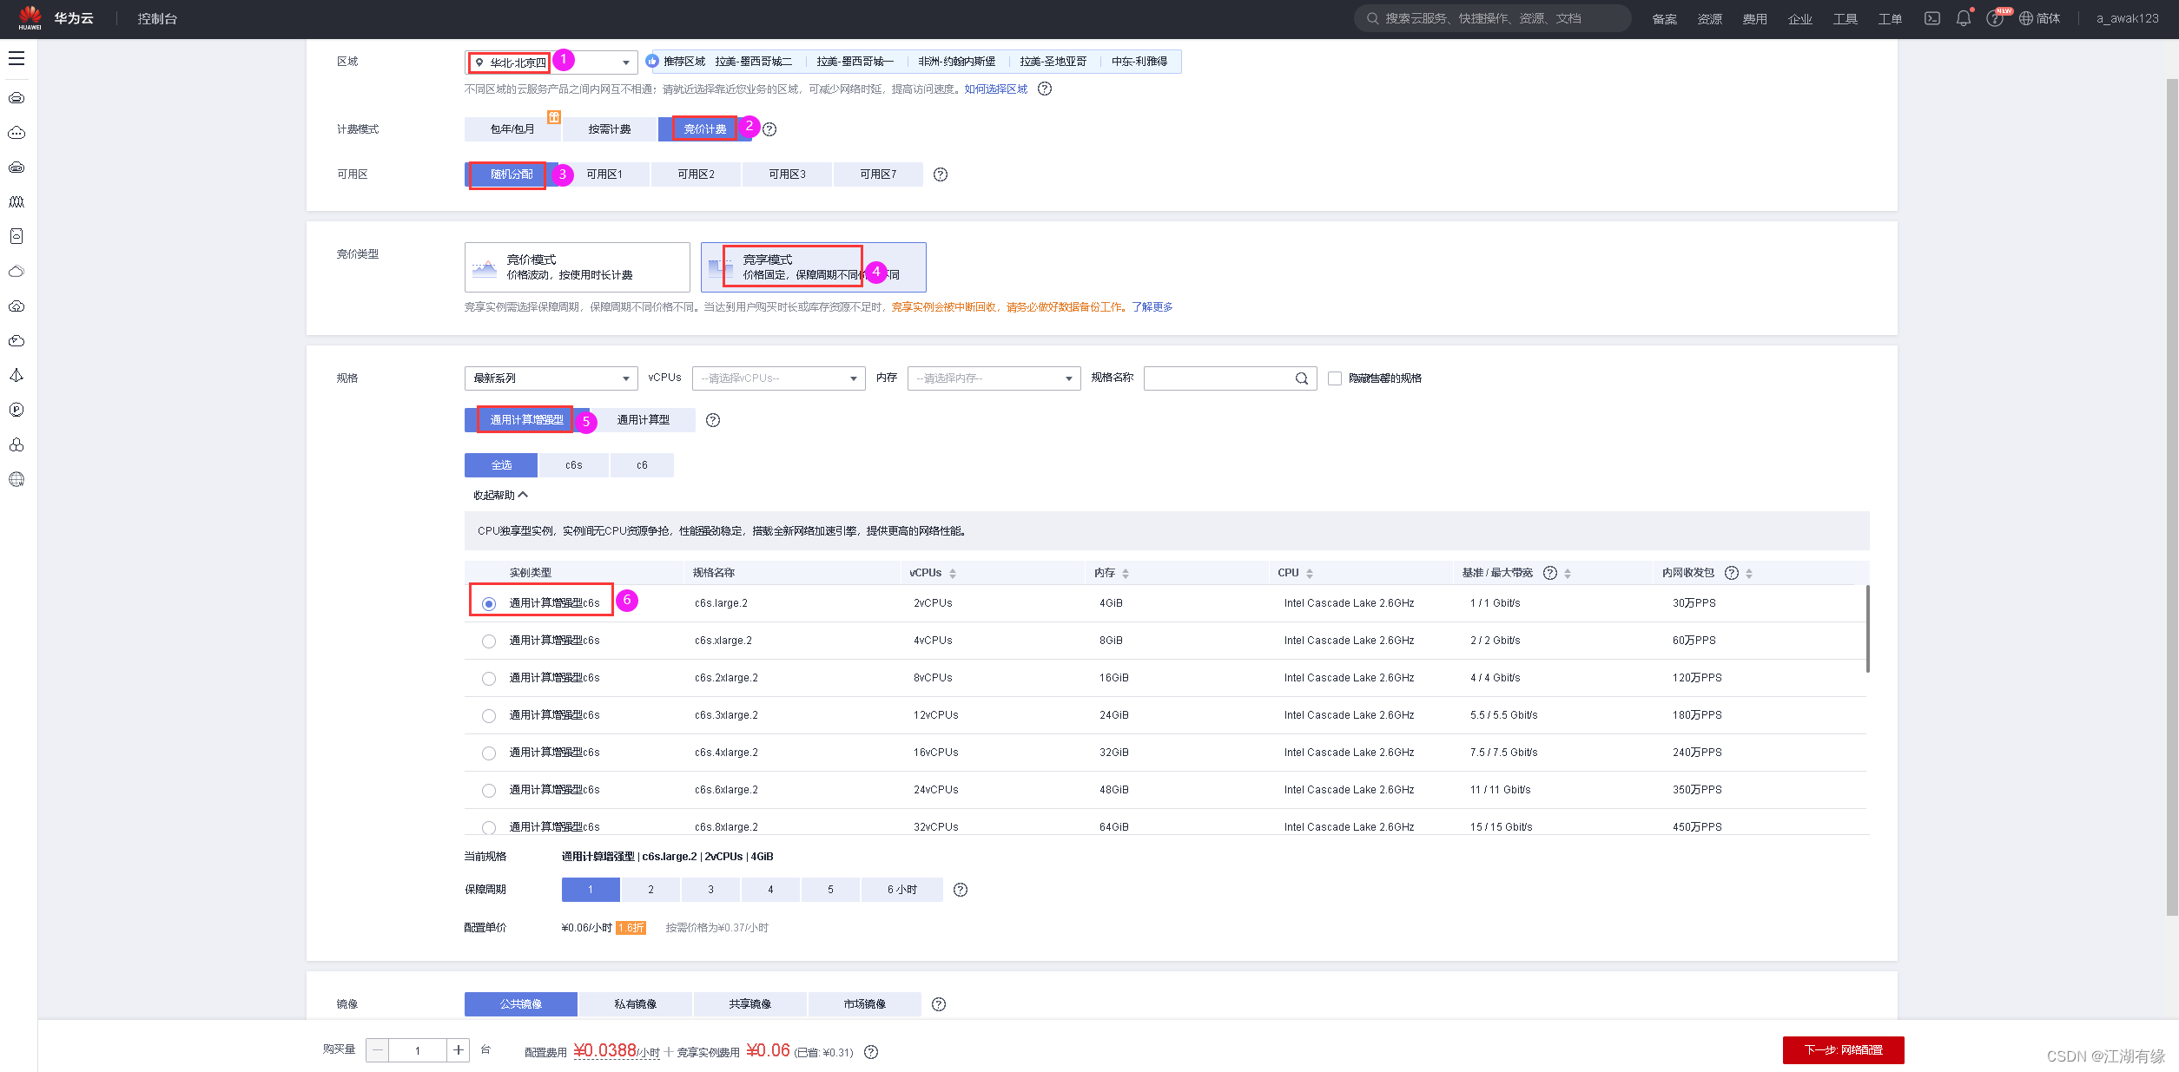Open the 如何选择区域 link
Screen dimensions: 2179x1072
995,89
